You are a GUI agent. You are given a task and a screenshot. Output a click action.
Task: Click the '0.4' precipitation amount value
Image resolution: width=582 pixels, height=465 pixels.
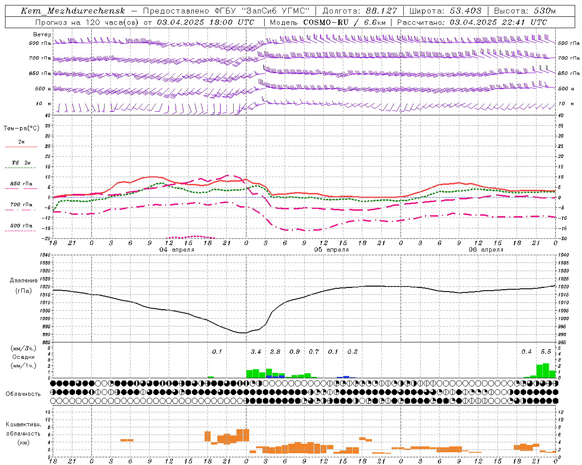(527, 352)
